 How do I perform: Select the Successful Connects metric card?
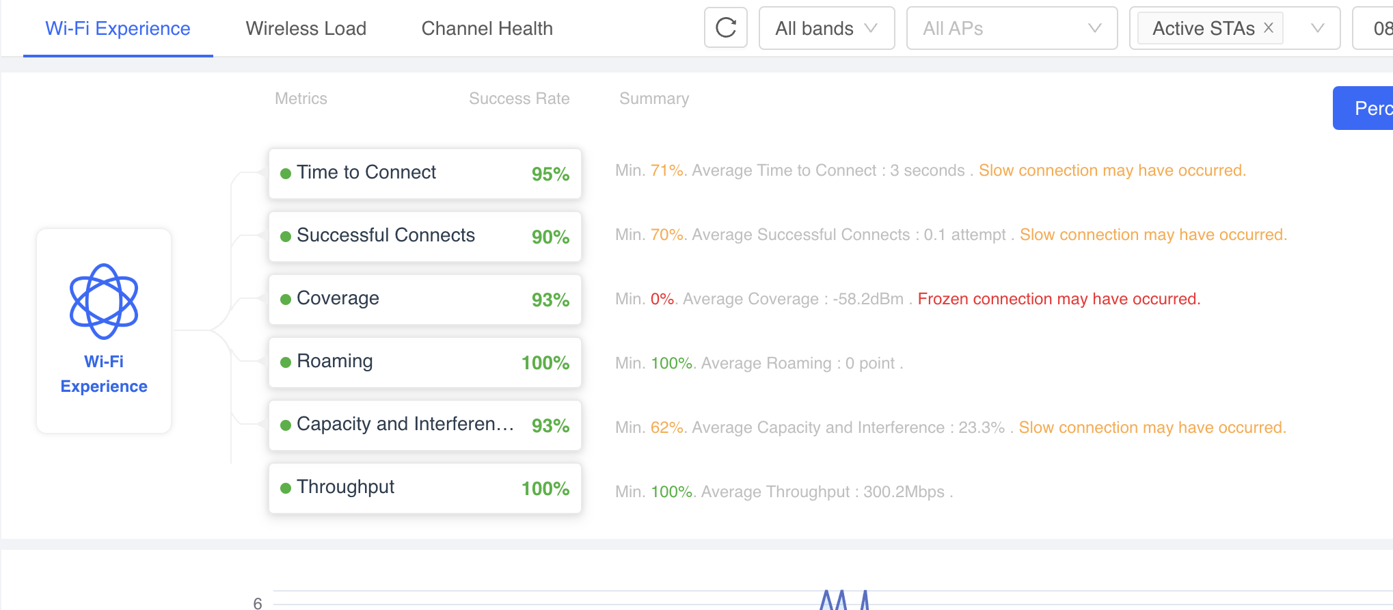pyautogui.click(x=425, y=237)
